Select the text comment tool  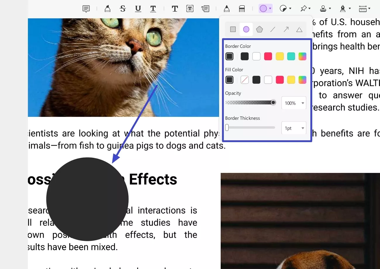[x=175, y=9]
